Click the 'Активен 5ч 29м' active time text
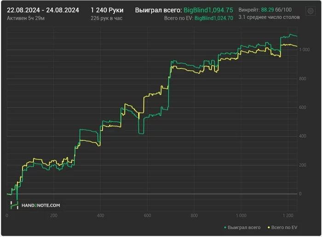322x237 pixels. (26, 18)
